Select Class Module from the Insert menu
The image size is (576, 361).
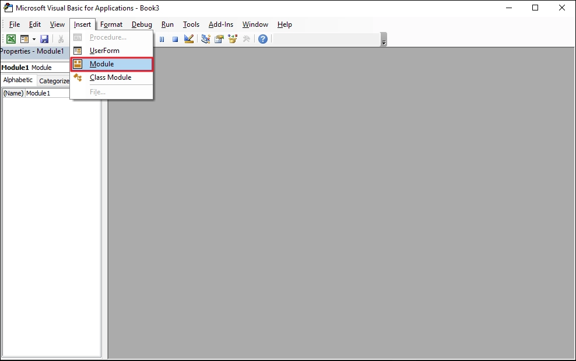110,77
